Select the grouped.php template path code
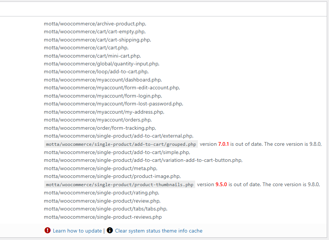The width and height of the screenshot is (329, 240). [121, 144]
